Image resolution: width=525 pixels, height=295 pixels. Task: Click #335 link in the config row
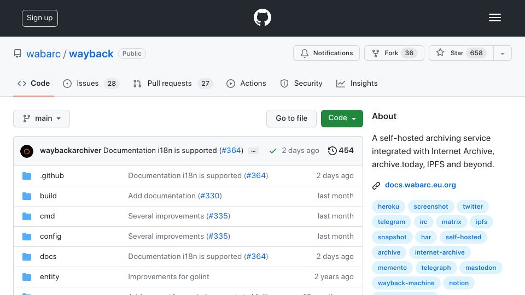tap(218, 236)
